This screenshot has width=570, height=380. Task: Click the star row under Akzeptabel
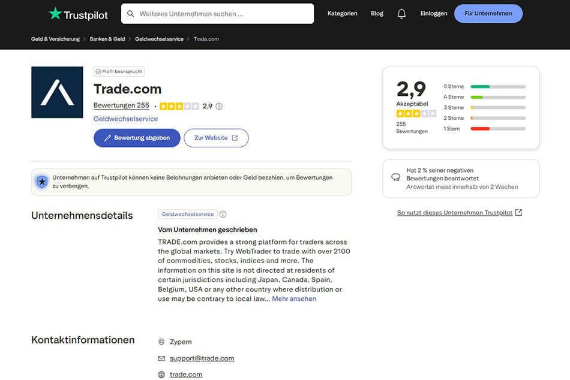tap(416, 114)
